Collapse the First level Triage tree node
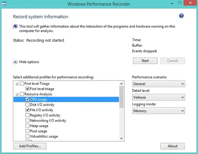The width and height of the screenshot is (198, 154). point(17,84)
